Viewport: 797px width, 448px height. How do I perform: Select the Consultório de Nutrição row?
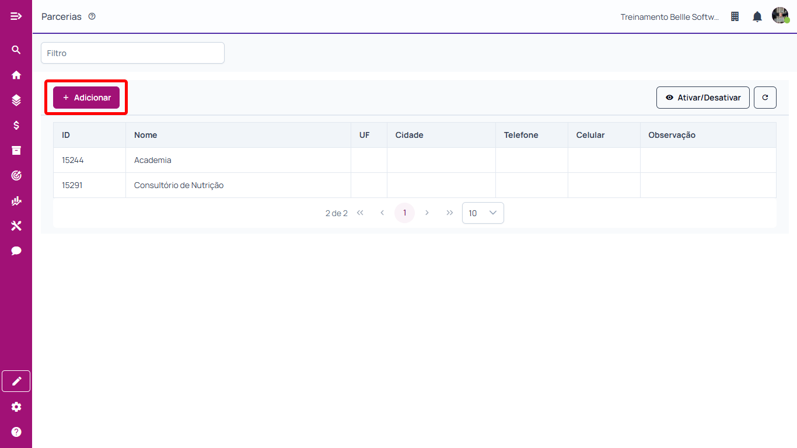(x=179, y=185)
